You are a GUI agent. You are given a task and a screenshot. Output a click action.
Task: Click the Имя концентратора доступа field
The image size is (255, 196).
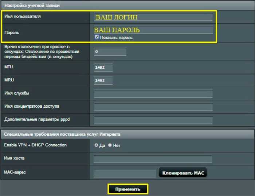(153, 107)
